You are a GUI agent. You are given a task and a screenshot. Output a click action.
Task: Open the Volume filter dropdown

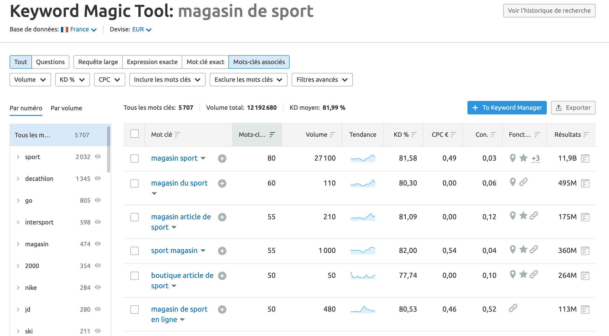(30, 80)
